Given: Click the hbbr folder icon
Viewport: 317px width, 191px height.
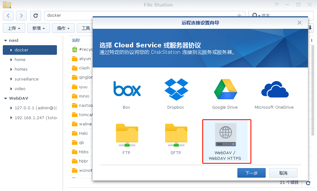Looking at the screenshot, I should click(75, 161).
